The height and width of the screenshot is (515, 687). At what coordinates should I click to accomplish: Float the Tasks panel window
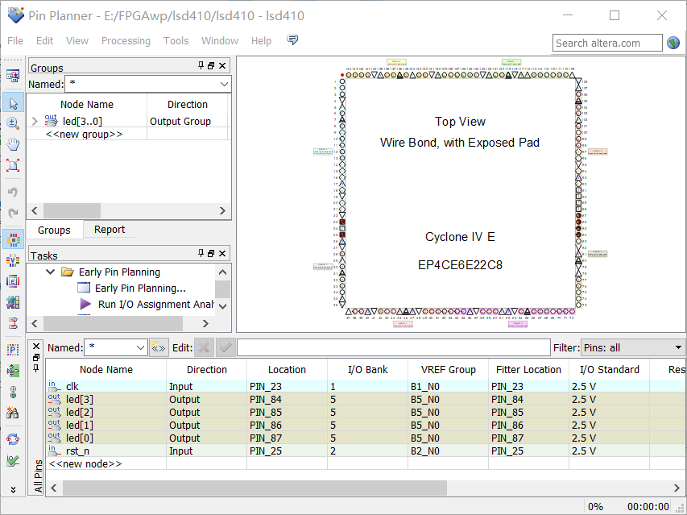click(211, 253)
